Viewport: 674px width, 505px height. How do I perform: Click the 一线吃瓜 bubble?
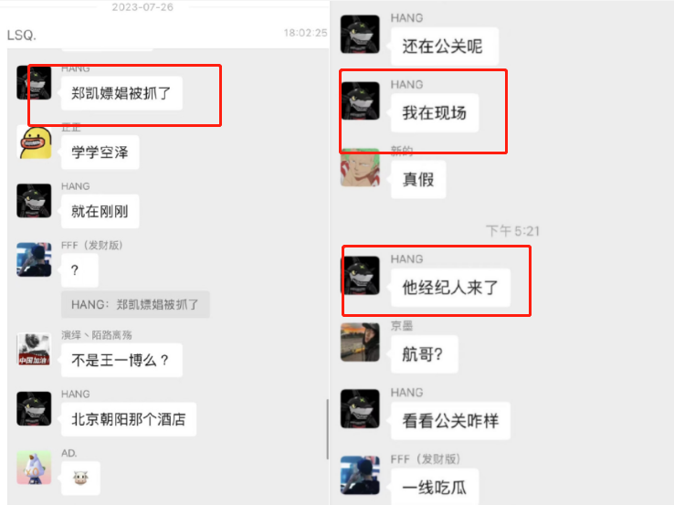point(435,488)
